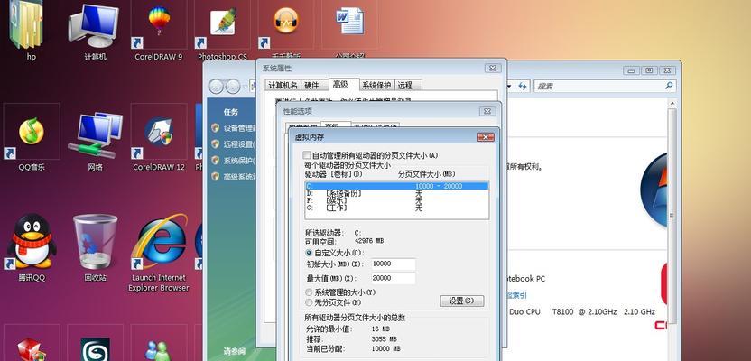Click the search magnifier in the system window
Viewport: 751px width, 361px height.
pos(669,86)
